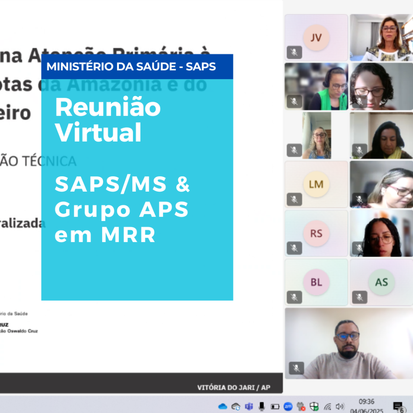Select the blonde woman's narrow video tile

pos(316,136)
